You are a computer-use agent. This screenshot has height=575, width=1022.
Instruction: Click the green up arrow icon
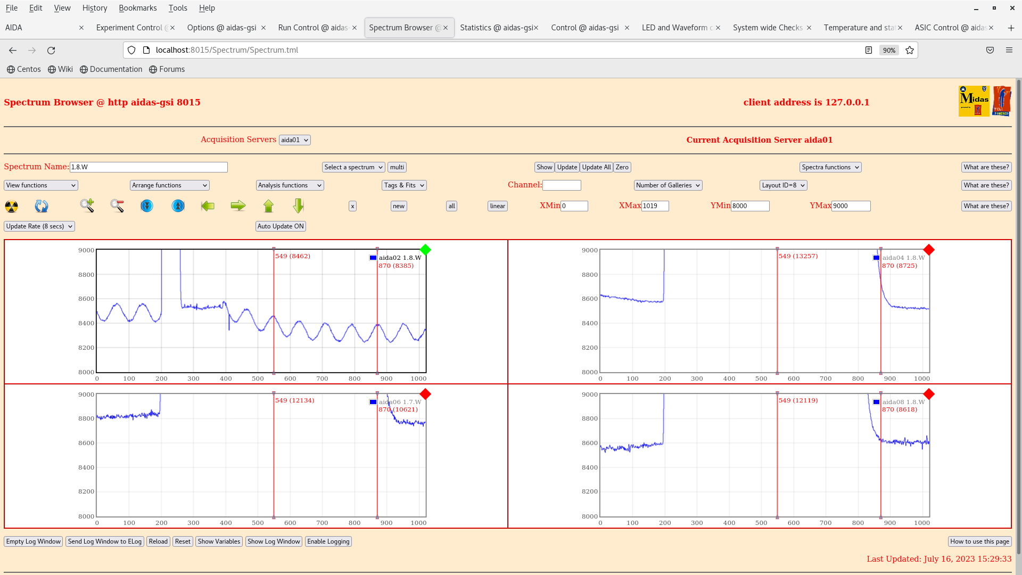click(268, 206)
